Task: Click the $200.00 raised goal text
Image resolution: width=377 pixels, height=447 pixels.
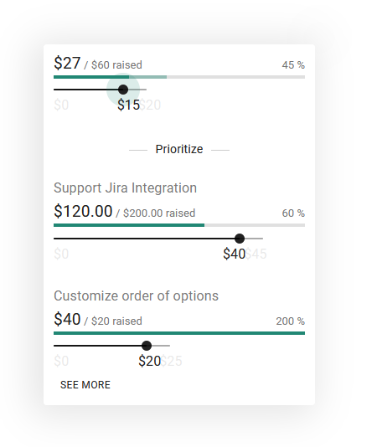Action: pyautogui.click(x=159, y=213)
